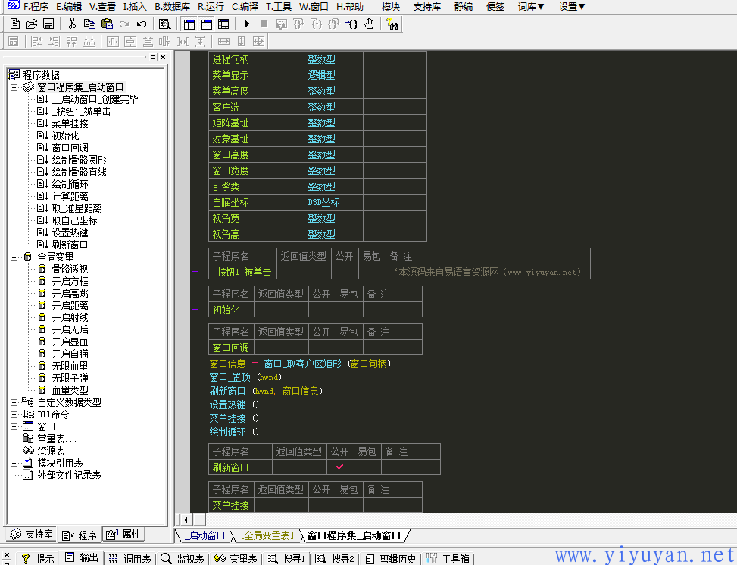Collapse the 窗口程序集_启动窗口 tree node

pos(14,87)
